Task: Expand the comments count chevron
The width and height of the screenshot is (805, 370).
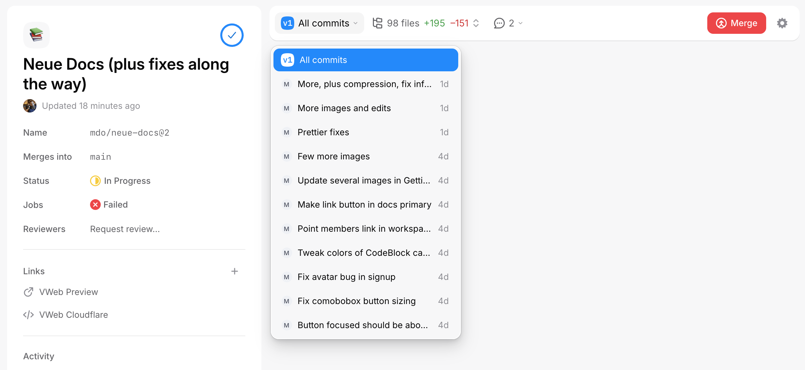Action: (x=520, y=23)
